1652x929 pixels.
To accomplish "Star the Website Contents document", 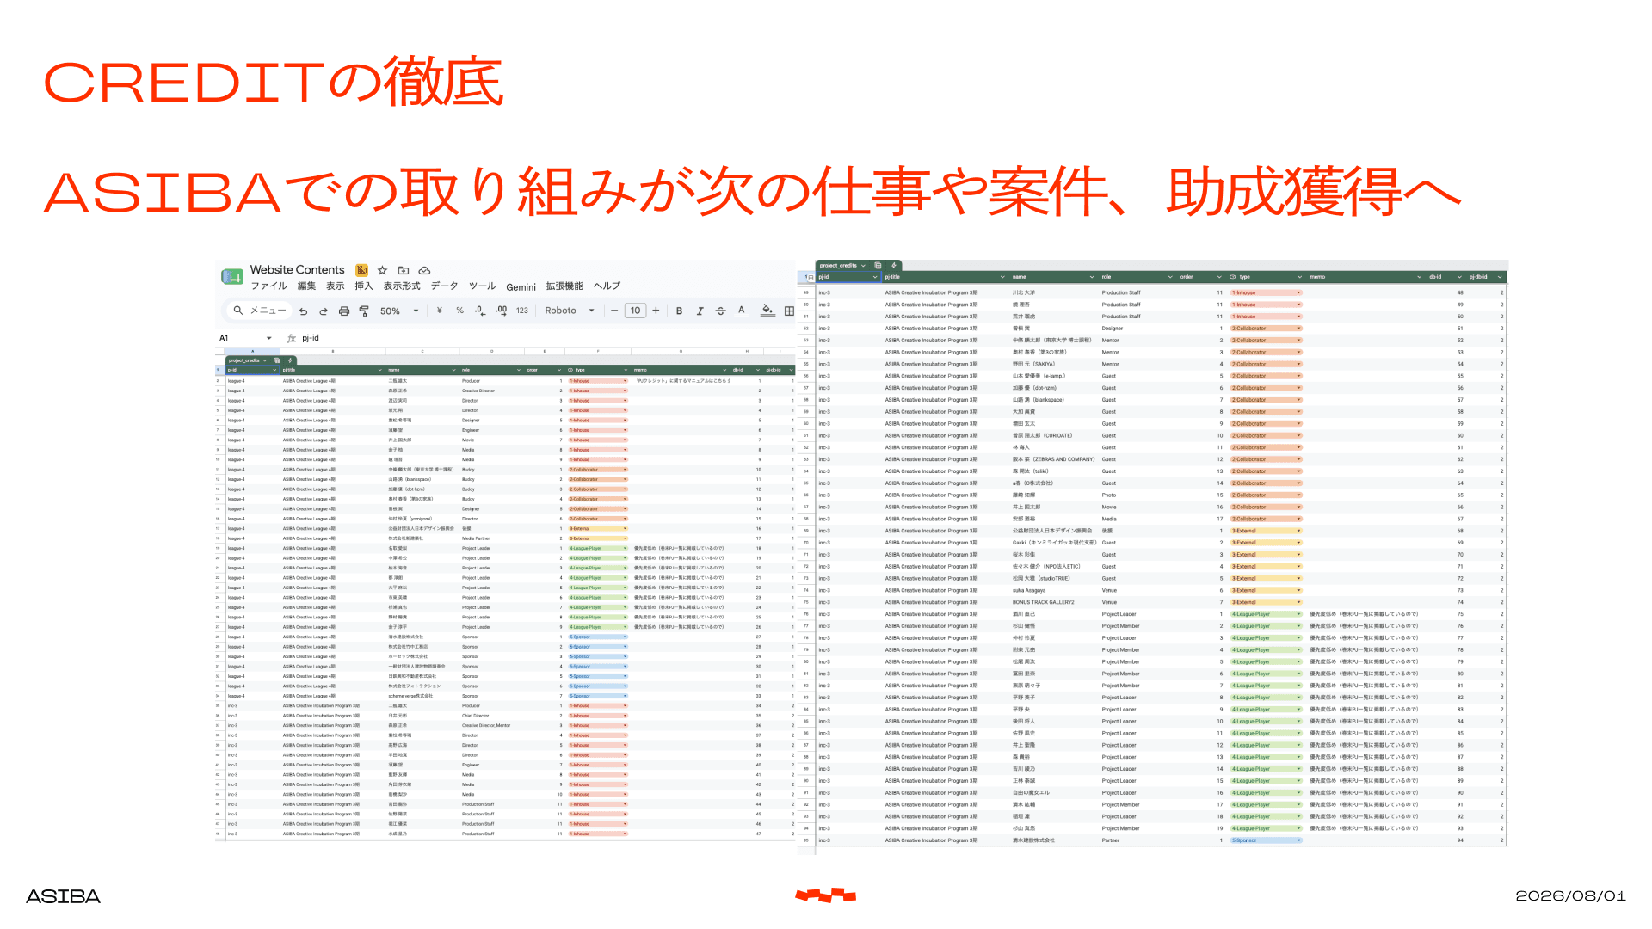I will 383,270.
